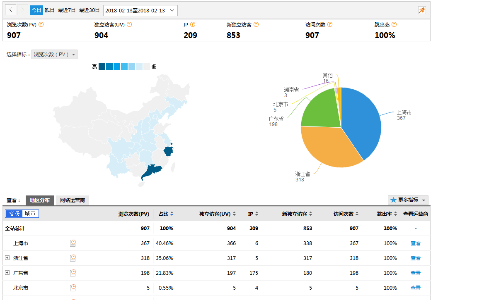484x300 pixels.
Task: Open trend icon in 上海市 row
Action: pos(73,243)
